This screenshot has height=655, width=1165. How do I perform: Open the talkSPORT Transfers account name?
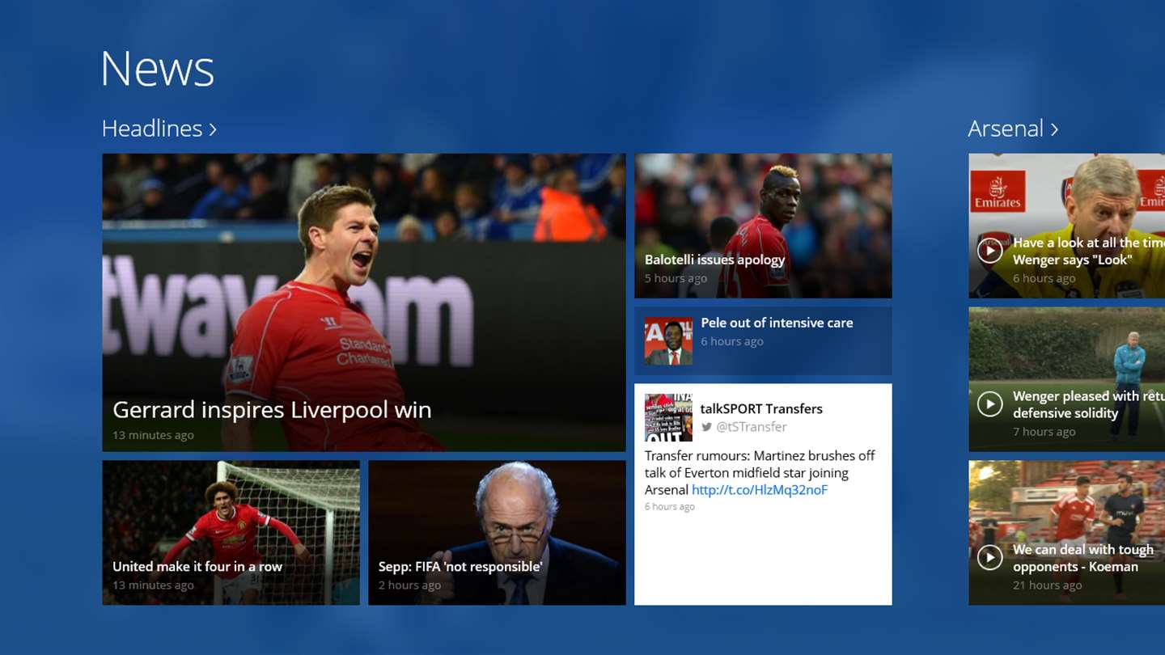[761, 409]
